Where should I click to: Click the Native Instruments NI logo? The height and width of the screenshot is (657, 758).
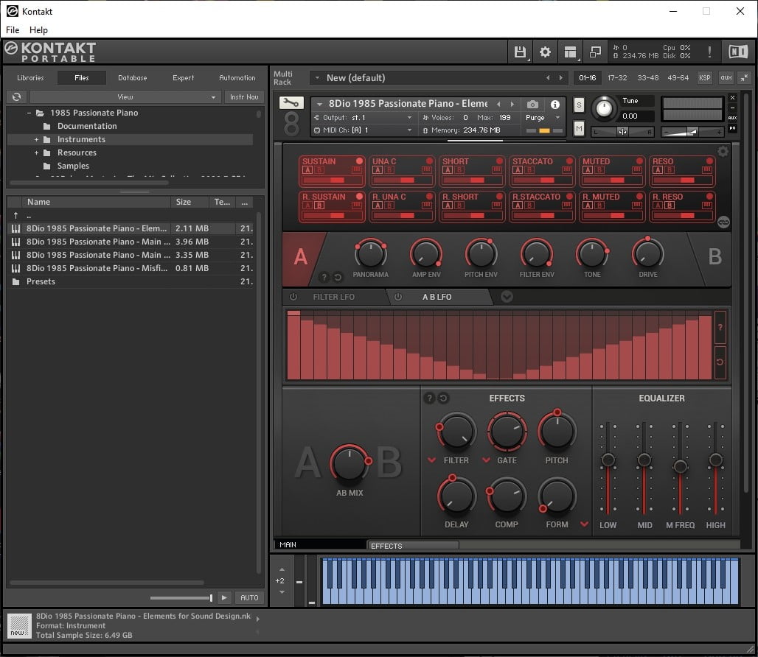coord(738,52)
